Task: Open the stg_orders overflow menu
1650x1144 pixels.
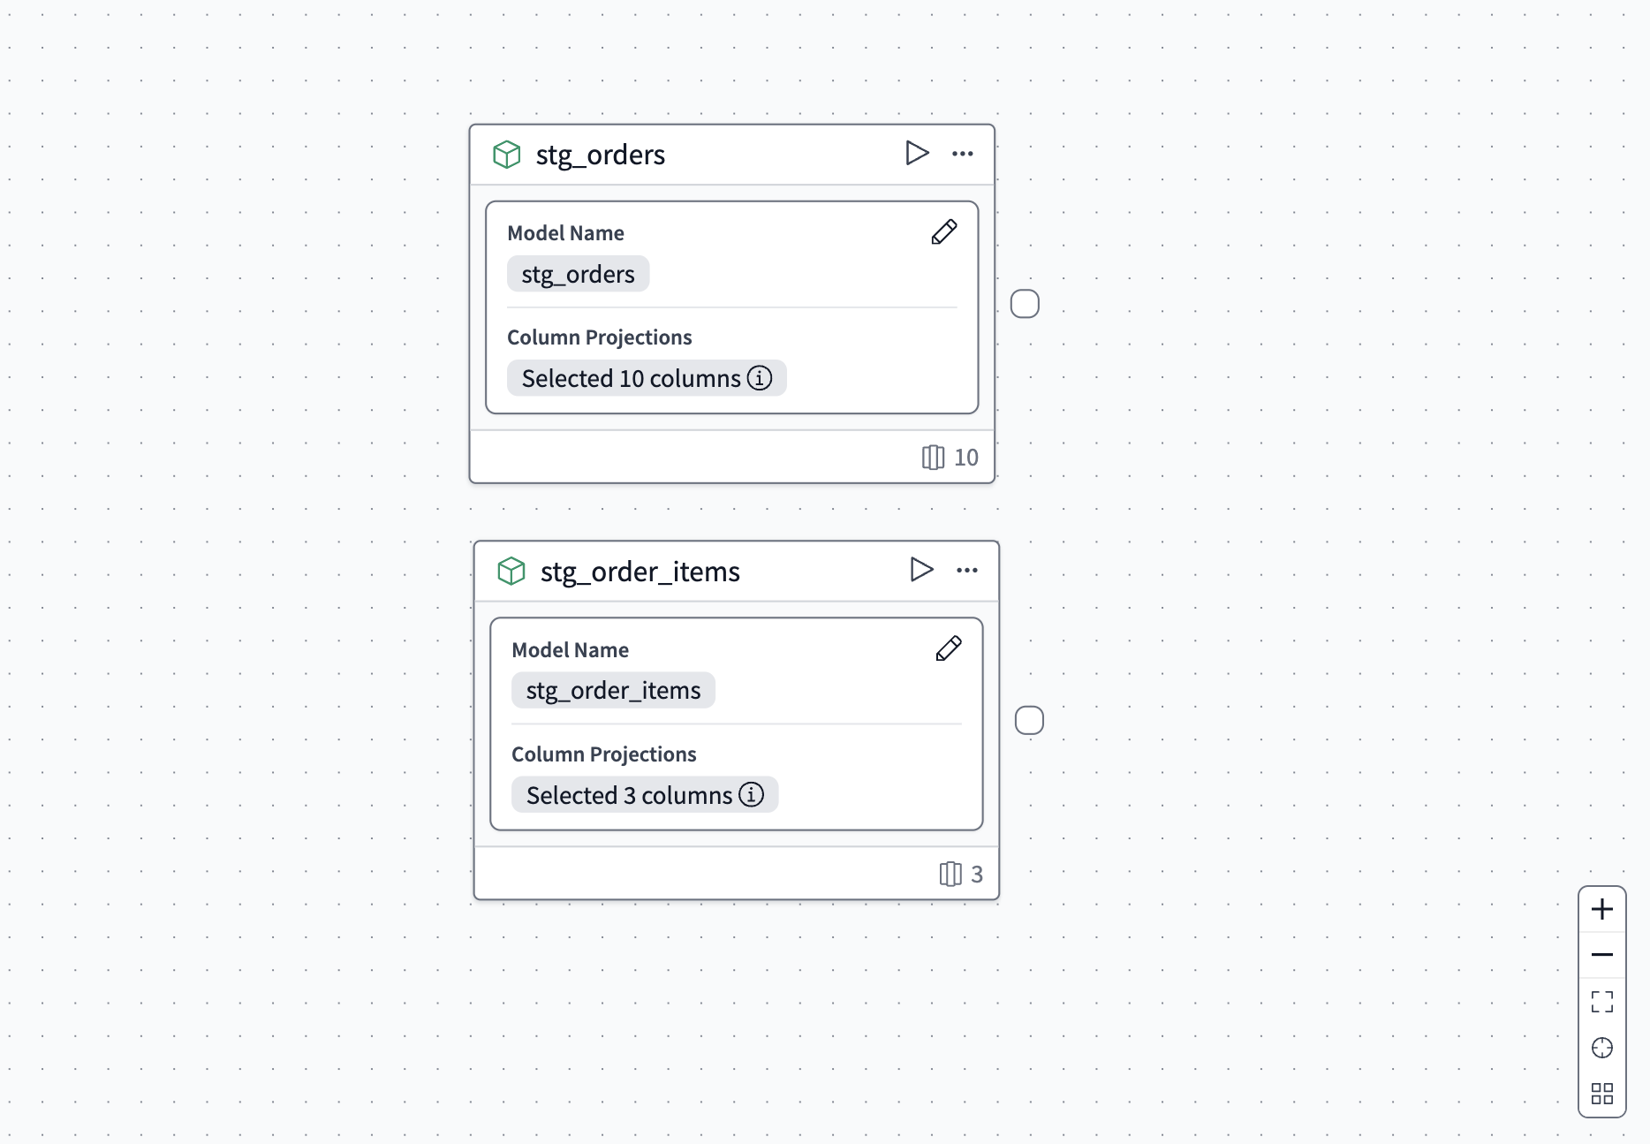Action: point(962,153)
